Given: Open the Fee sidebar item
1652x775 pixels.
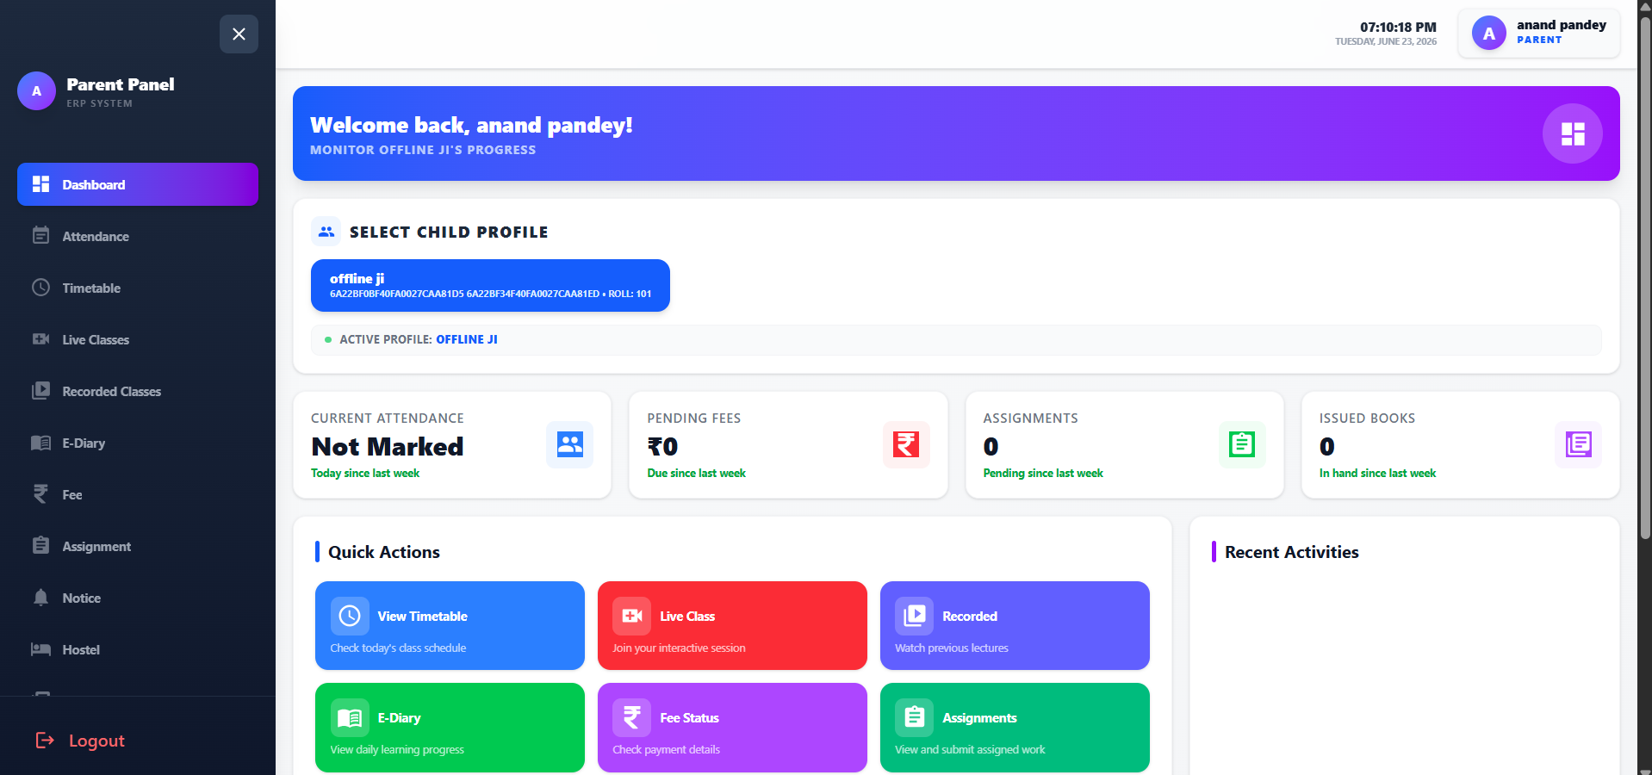Looking at the screenshot, I should click(138, 494).
